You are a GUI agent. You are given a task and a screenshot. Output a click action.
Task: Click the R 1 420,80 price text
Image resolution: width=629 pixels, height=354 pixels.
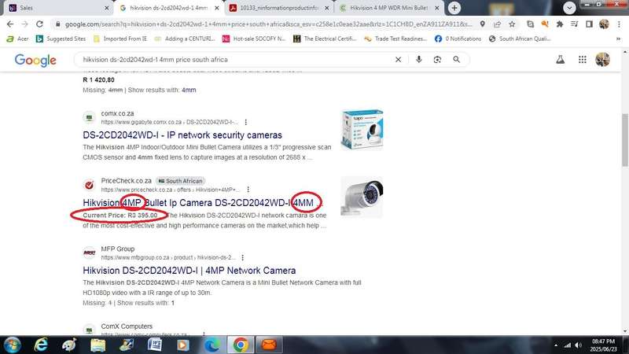99,80
